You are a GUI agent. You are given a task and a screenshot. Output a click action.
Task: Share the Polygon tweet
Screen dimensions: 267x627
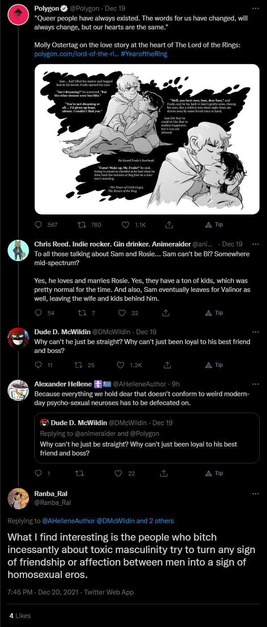coord(169,225)
